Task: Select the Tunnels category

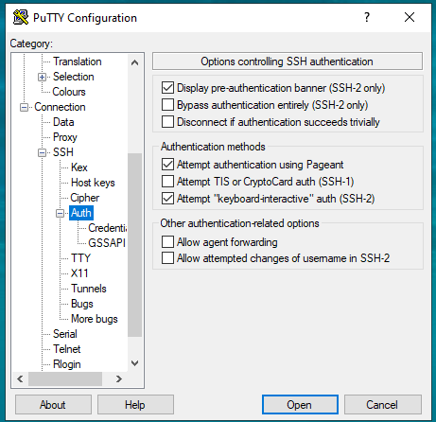Action: (89, 289)
